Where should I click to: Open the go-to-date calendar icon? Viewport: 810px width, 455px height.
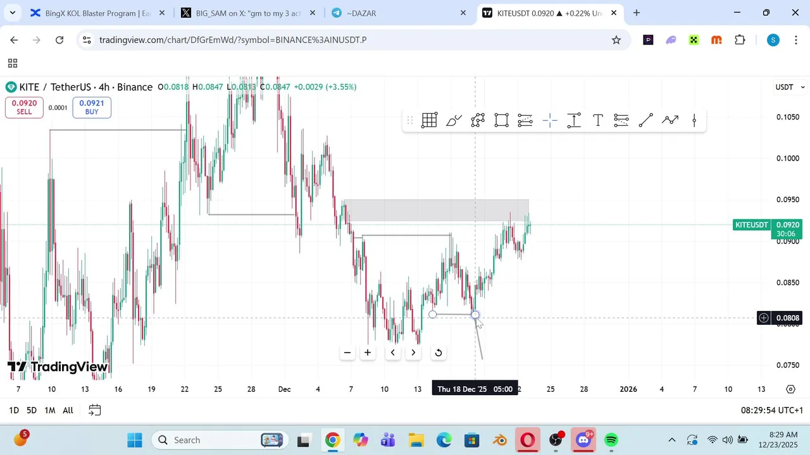pyautogui.click(x=95, y=410)
